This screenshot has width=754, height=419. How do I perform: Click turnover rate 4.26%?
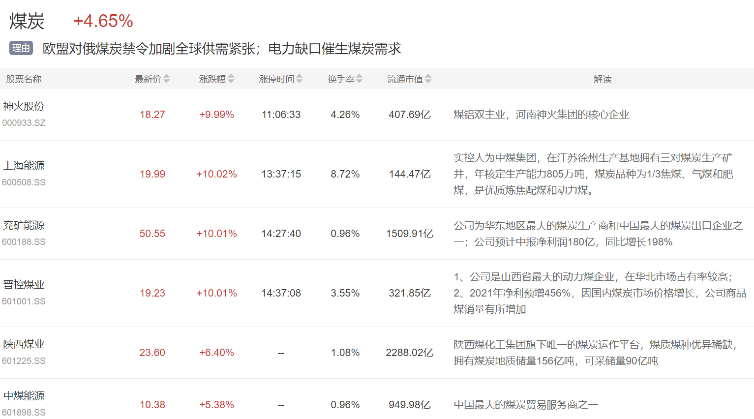[345, 115]
